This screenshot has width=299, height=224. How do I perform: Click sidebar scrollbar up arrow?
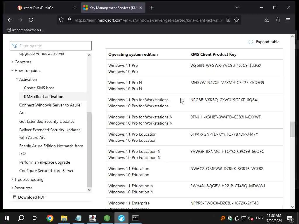(x=89, y=55)
